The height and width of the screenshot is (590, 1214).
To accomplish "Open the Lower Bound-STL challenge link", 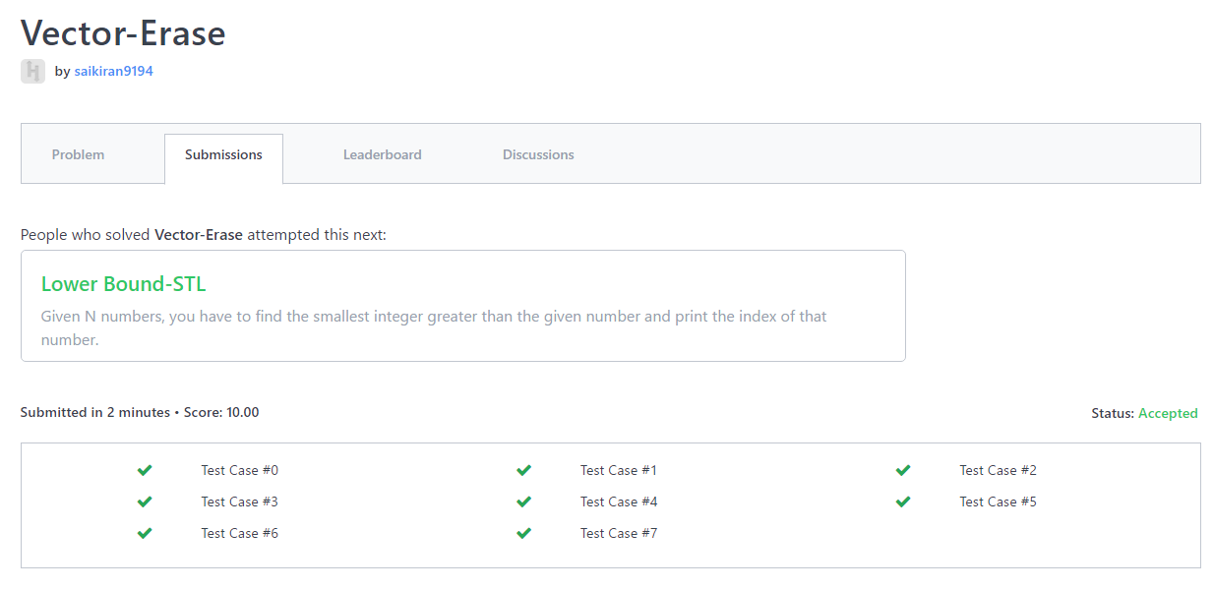I will click(x=123, y=284).
